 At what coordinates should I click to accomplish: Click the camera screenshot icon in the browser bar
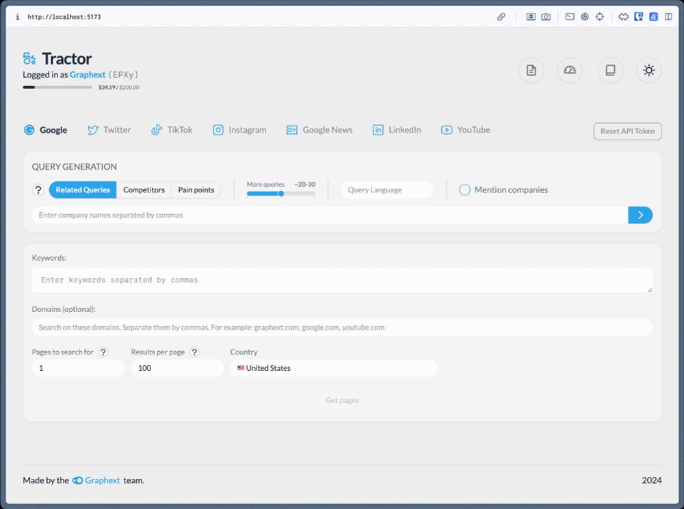[x=546, y=16]
